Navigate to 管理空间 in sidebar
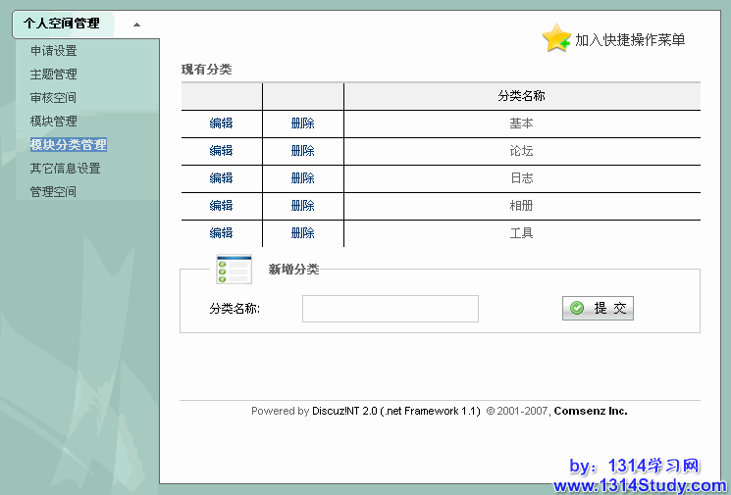This screenshot has height=495, width=731. click(x=53, y=192)
